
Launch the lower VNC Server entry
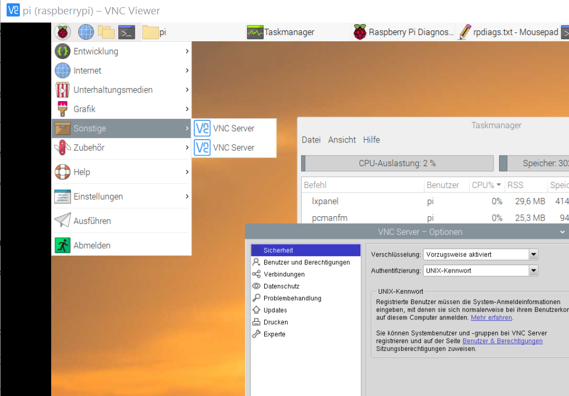click(x=234, y=147)
